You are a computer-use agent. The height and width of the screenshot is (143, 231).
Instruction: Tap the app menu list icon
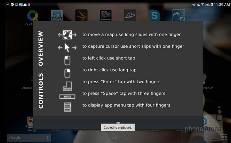[67, 107]
